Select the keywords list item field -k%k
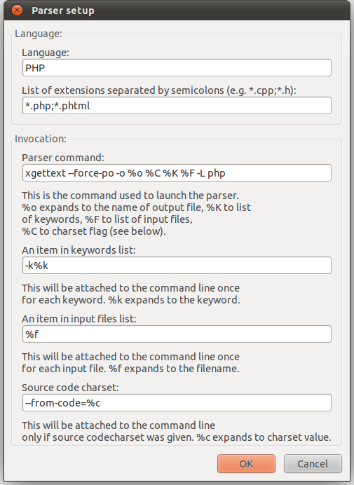 177,266
